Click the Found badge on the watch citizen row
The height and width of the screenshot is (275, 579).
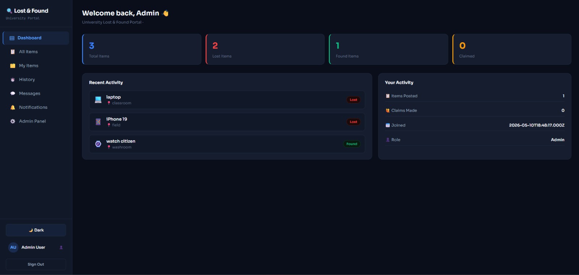pyautogui.click(x=352, y=144)
